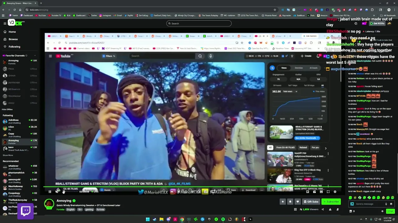Open Browse in the sidebar
Viewport: 398px width, 223px height.
pos(13,39)
